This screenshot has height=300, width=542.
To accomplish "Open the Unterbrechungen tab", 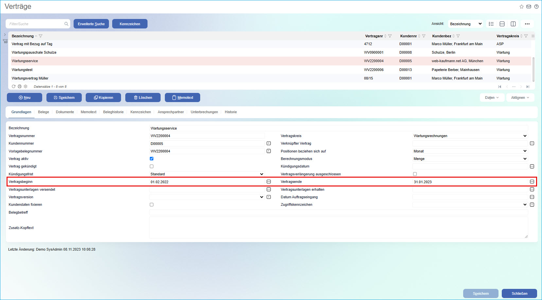I will coord(204,112).
